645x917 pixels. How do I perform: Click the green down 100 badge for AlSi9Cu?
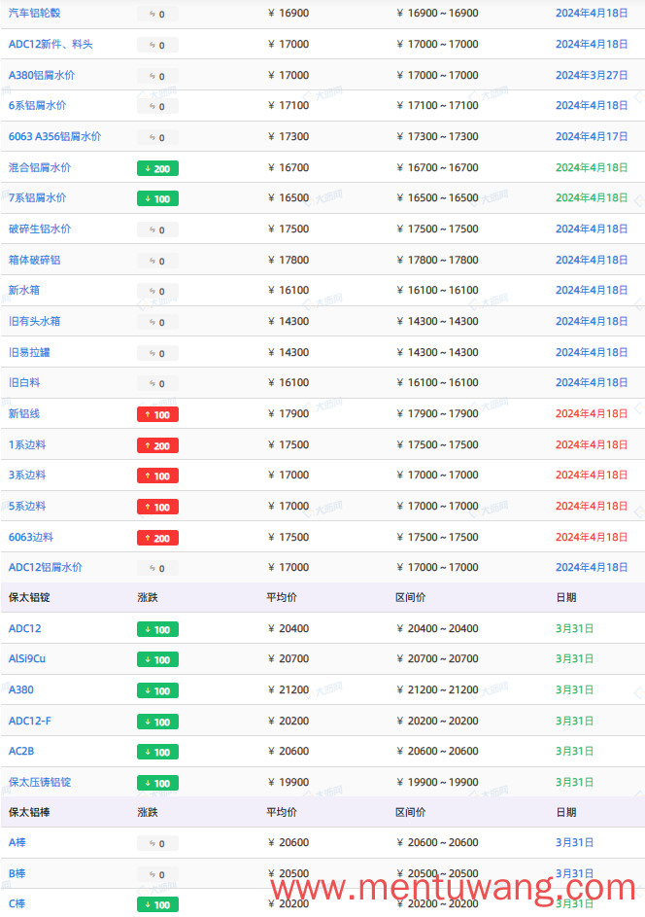click(x=157, y=659)
